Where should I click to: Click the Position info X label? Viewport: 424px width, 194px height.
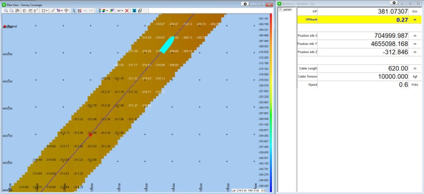pyautogui.click(x=308, y=36)
